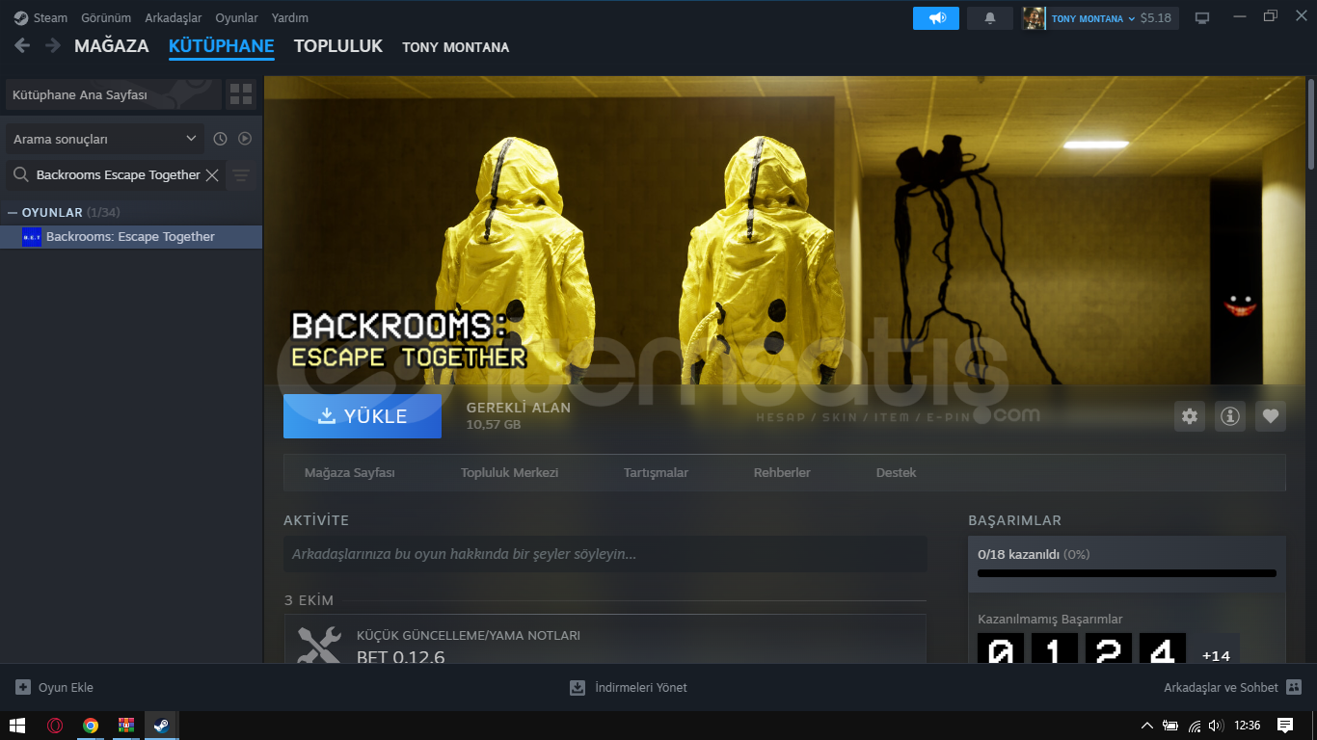Click the Friends and Chat icon
The width and height of the screenshot is (1317, 740).
pyautogui.click(x=1294, y=687)
